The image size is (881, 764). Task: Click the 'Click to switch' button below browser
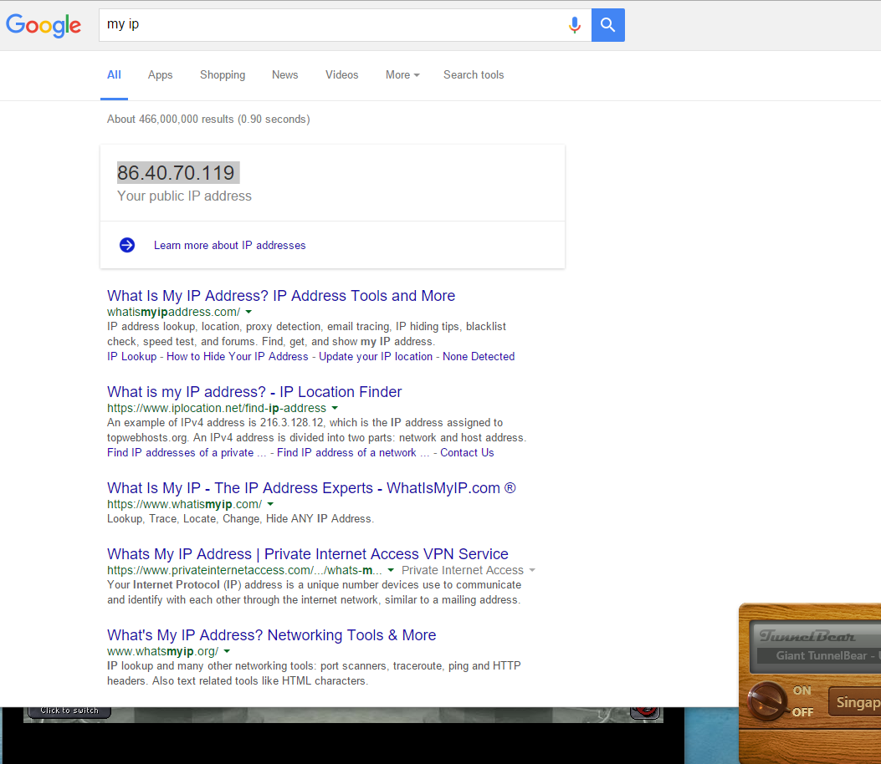[68, 711]
